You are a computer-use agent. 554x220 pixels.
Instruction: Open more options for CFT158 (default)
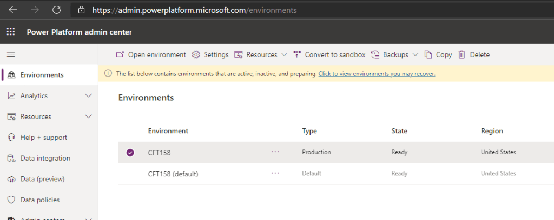point(275,173)
